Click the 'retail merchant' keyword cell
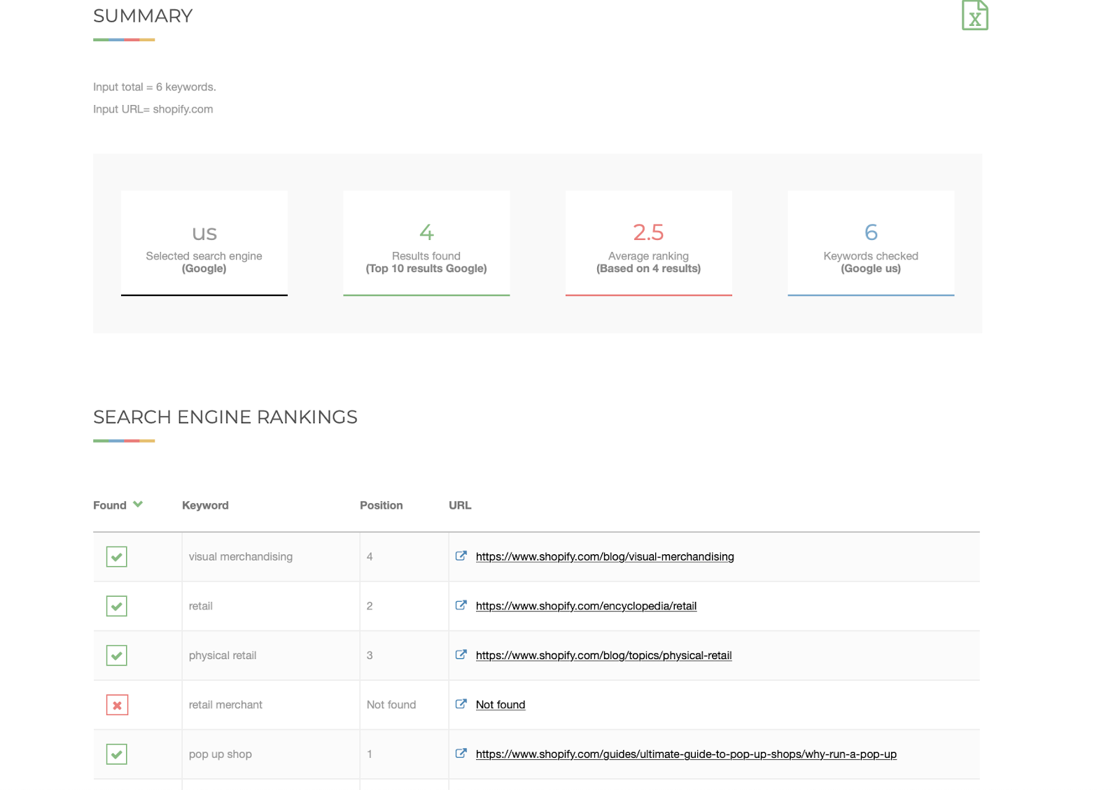 tap(271, 705)
